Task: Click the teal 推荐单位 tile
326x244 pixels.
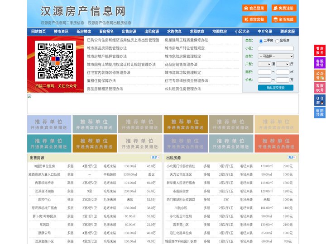Action: [x=49, y=143]
